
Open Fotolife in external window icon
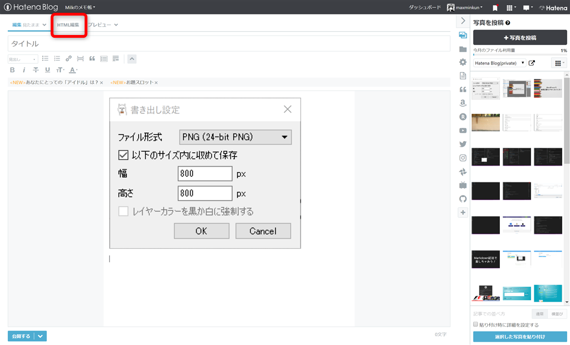click(x=532, y=63)
